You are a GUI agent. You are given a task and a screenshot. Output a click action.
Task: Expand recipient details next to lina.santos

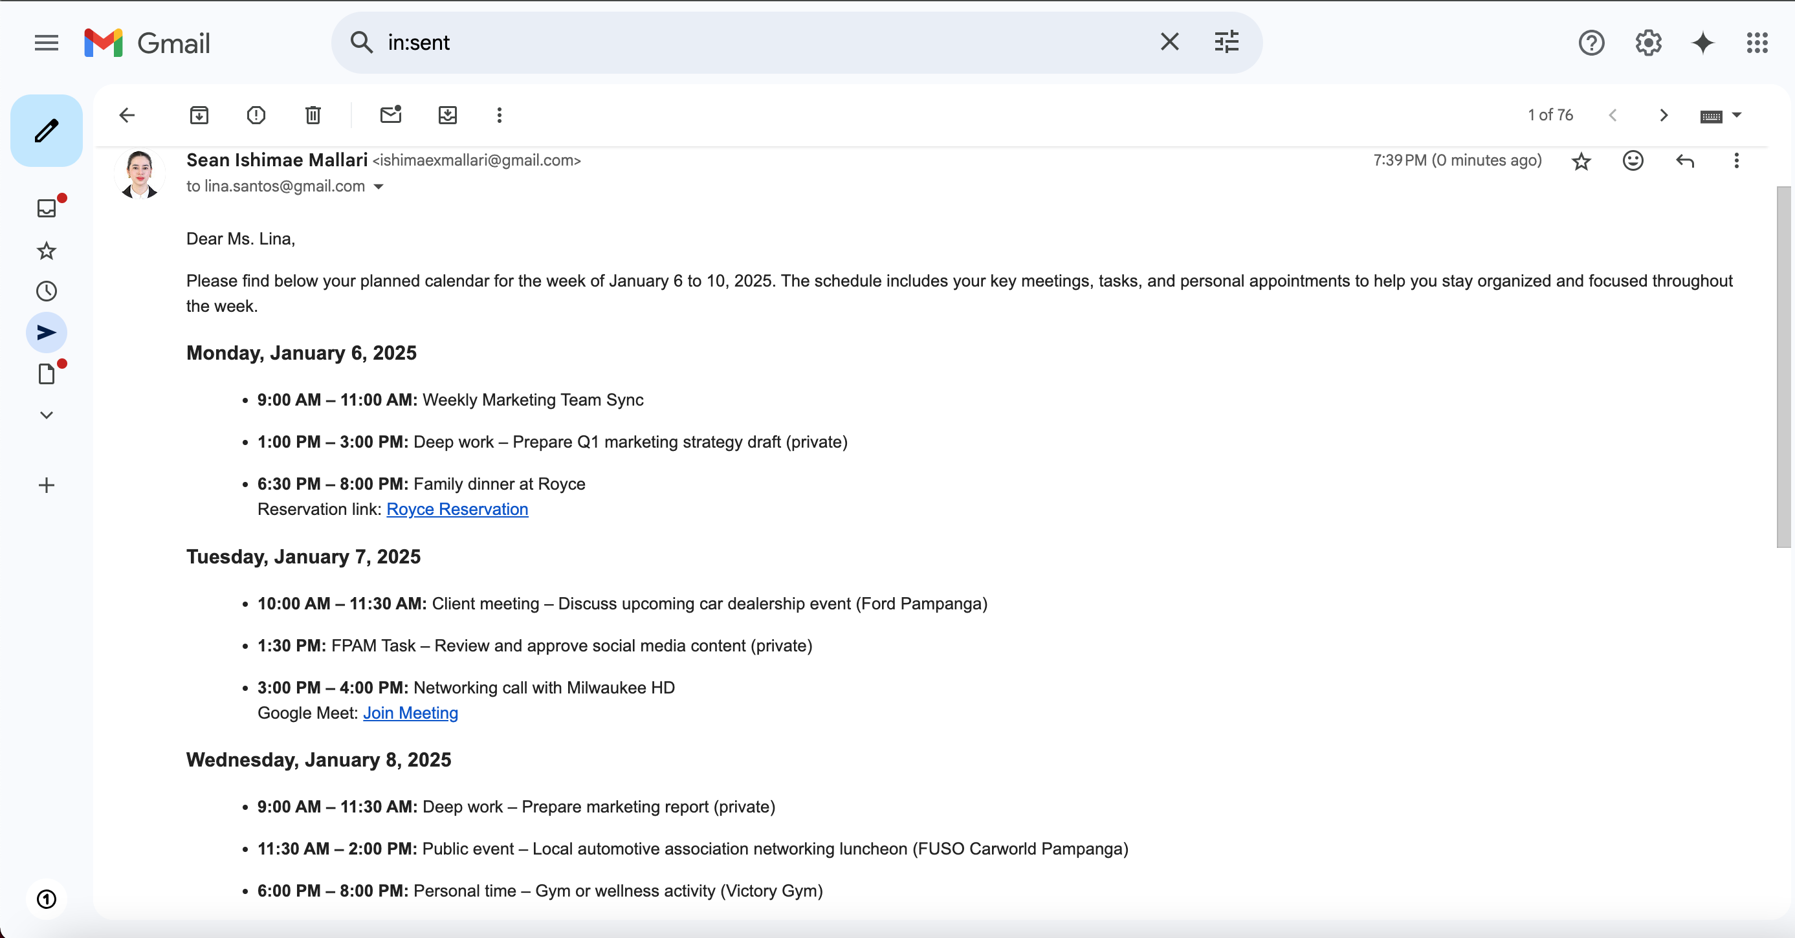(379, 186)
